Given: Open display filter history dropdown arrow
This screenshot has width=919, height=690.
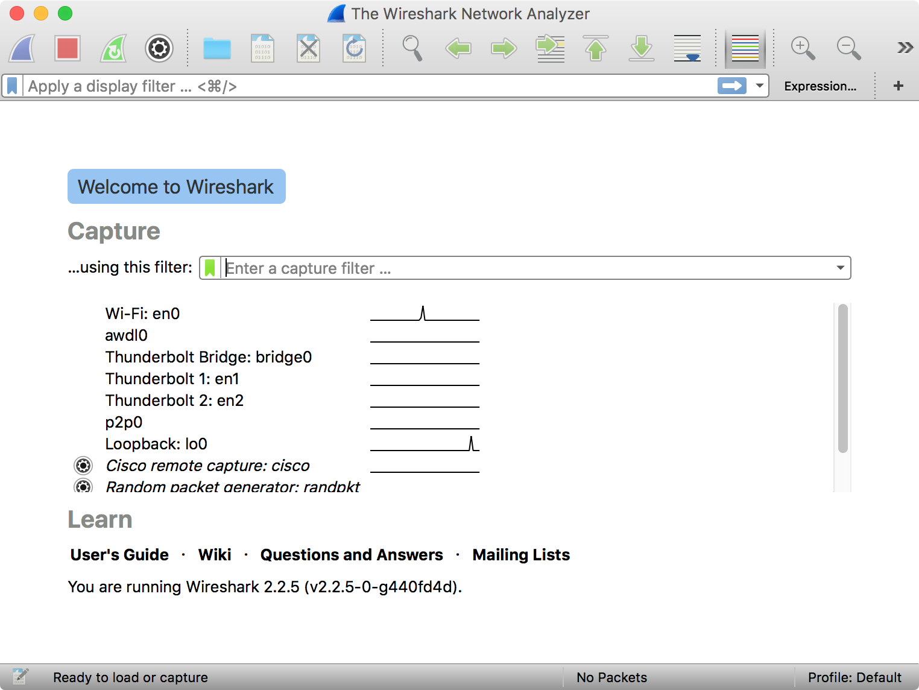Looking at the screenshot, I should [x=760, y=86].
